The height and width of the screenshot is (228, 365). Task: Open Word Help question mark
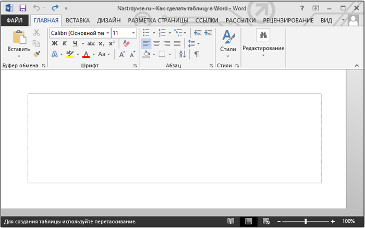pos(302,8)
